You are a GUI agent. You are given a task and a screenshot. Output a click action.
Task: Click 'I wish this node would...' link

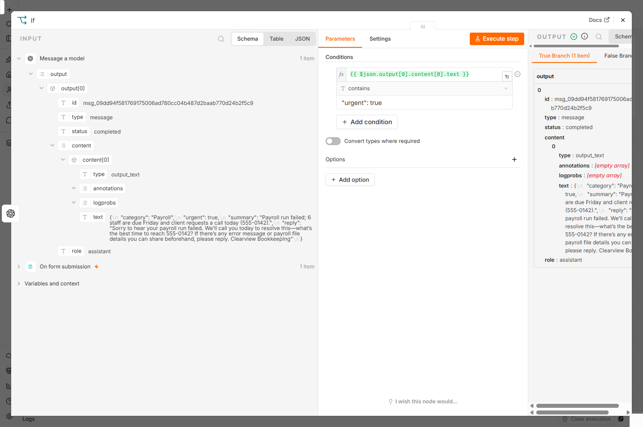pos(423,402)
